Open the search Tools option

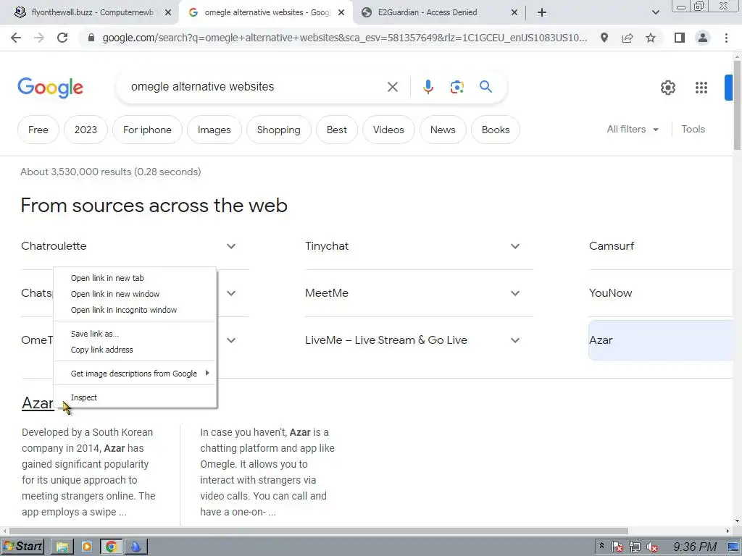point(693,129)
